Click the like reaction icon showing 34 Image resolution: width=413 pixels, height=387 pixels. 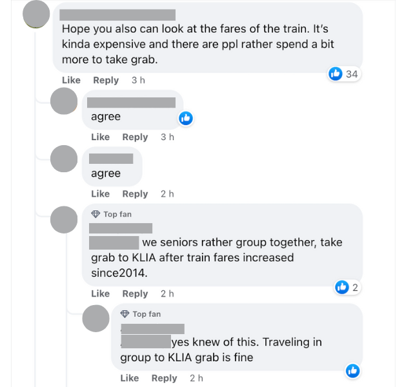336,74
